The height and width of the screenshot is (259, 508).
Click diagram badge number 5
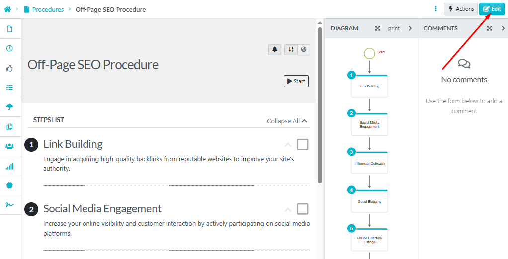pos(351,228)
